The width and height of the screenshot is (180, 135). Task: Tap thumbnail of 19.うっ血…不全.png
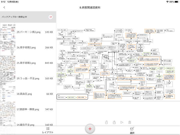click(8, 78)
